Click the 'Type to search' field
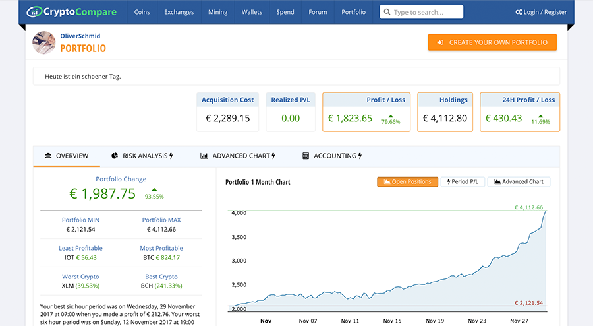The width and height of the screenshot is (593, 326). click(x=421, y=12)
